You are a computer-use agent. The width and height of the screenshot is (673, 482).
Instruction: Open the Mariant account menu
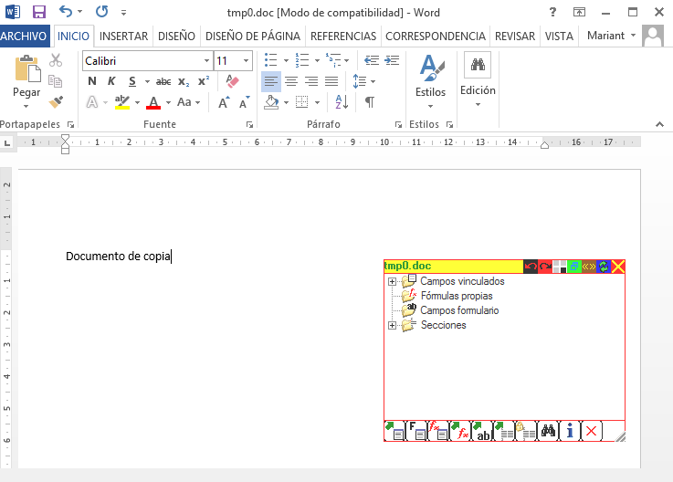point(611,36)
